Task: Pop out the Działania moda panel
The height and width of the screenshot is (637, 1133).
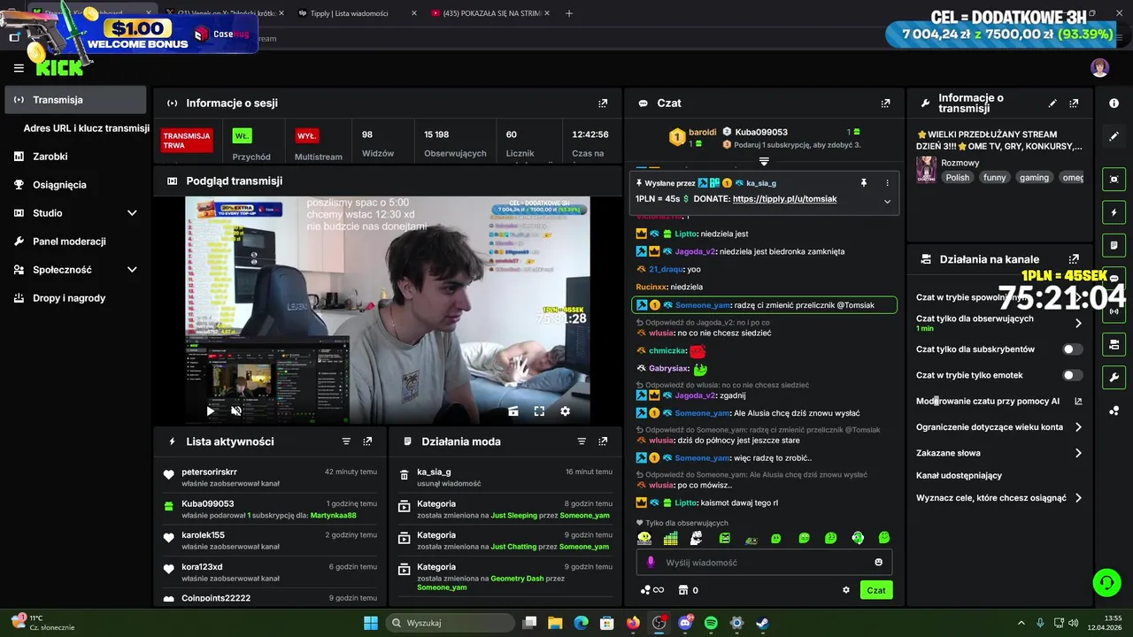Action: 603,441
